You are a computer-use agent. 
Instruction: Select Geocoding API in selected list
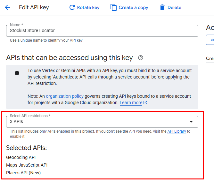click(21, 157)
